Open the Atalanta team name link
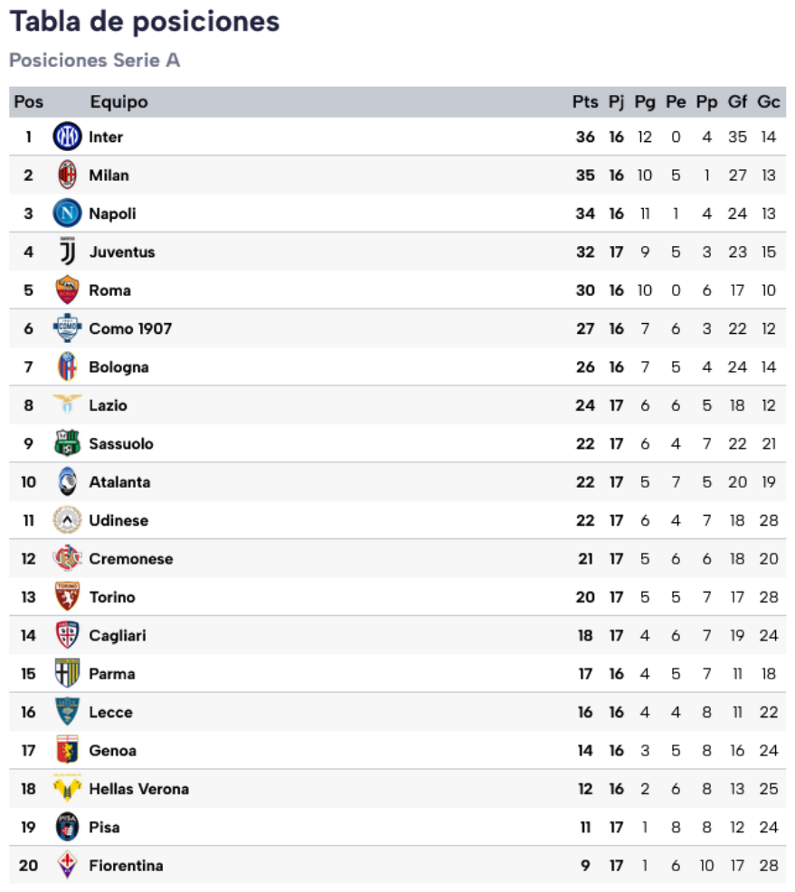This screenshot has width=795, height=892. 119,482
